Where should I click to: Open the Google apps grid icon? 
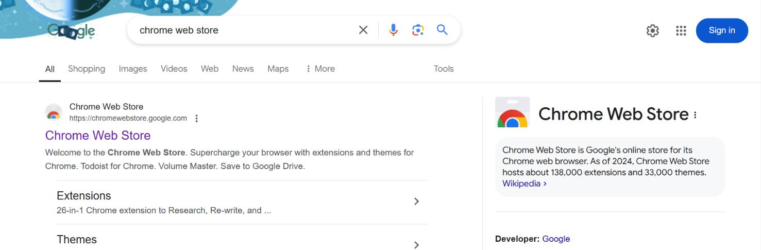[x=681, y=31]
